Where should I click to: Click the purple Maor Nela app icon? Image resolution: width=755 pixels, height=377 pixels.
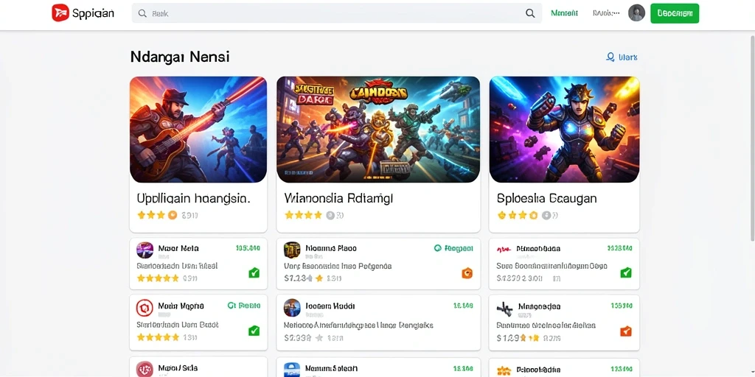145,250
